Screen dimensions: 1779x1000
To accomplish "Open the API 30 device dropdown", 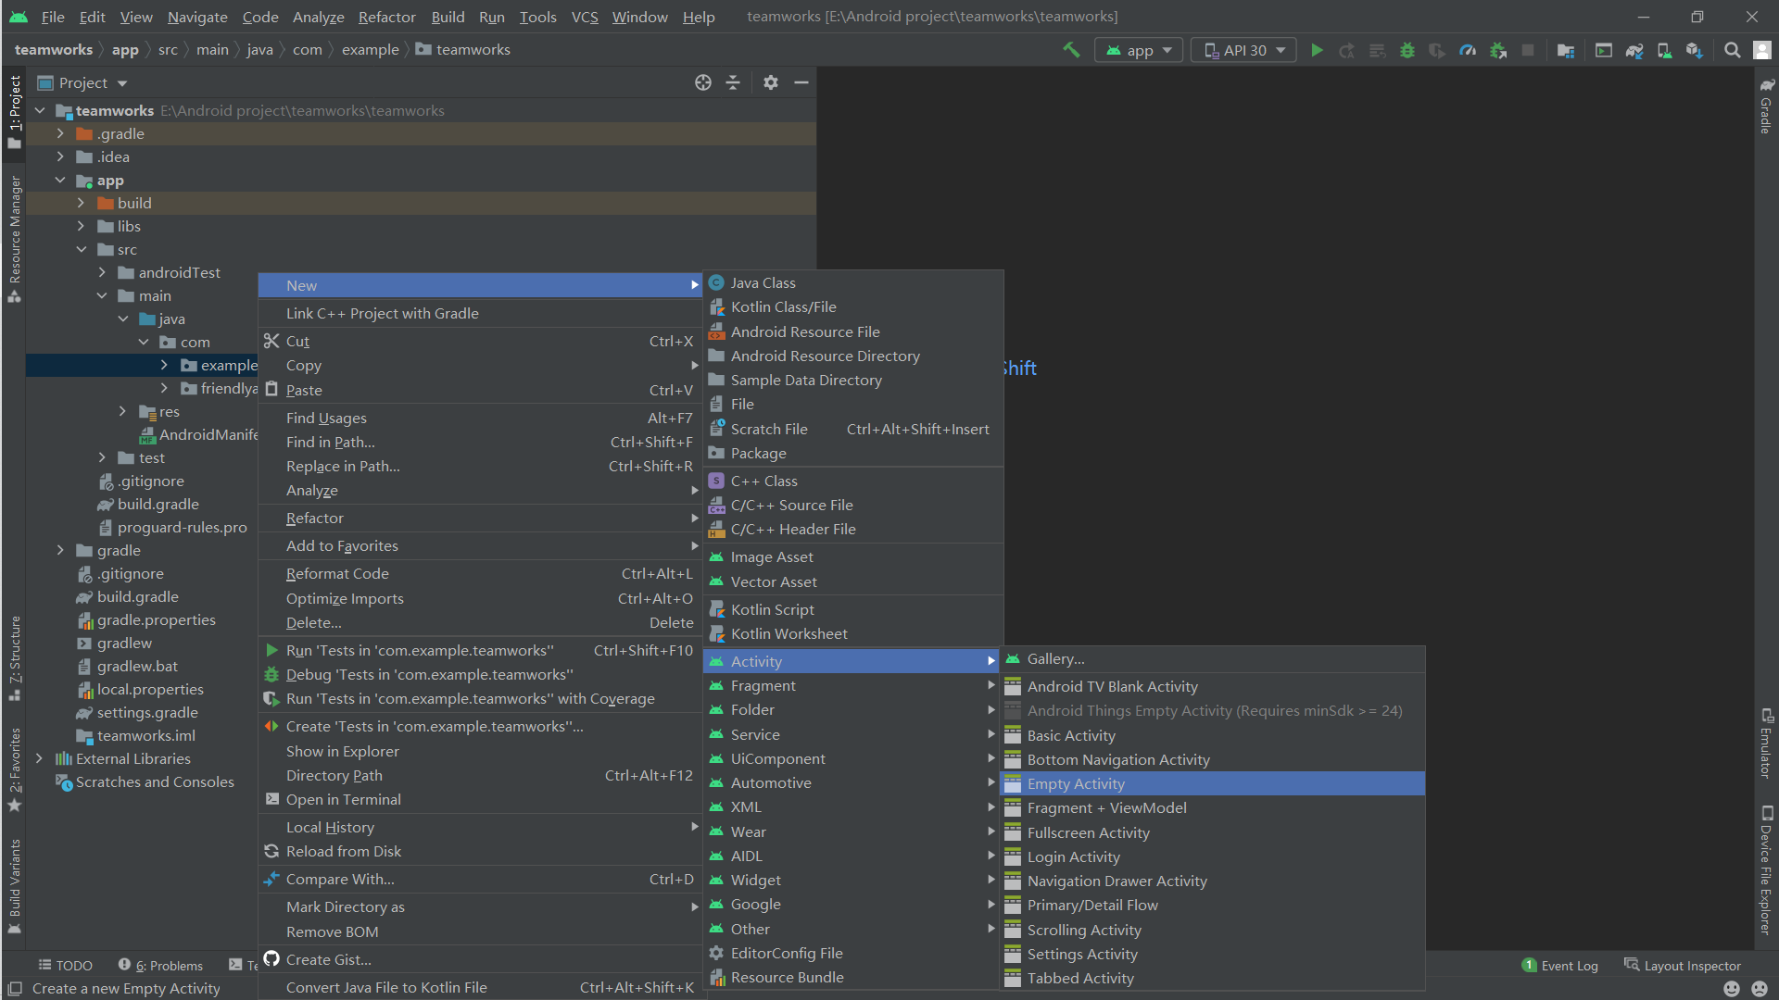I will pos(1243,50).
